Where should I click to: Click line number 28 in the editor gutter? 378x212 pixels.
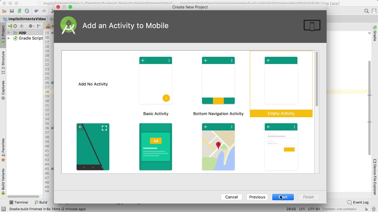tap(47, 92)
